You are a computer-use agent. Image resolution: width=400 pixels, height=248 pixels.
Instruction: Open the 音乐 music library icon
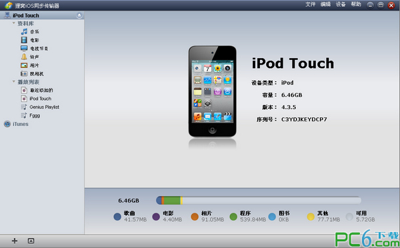[x=24, y=31]
